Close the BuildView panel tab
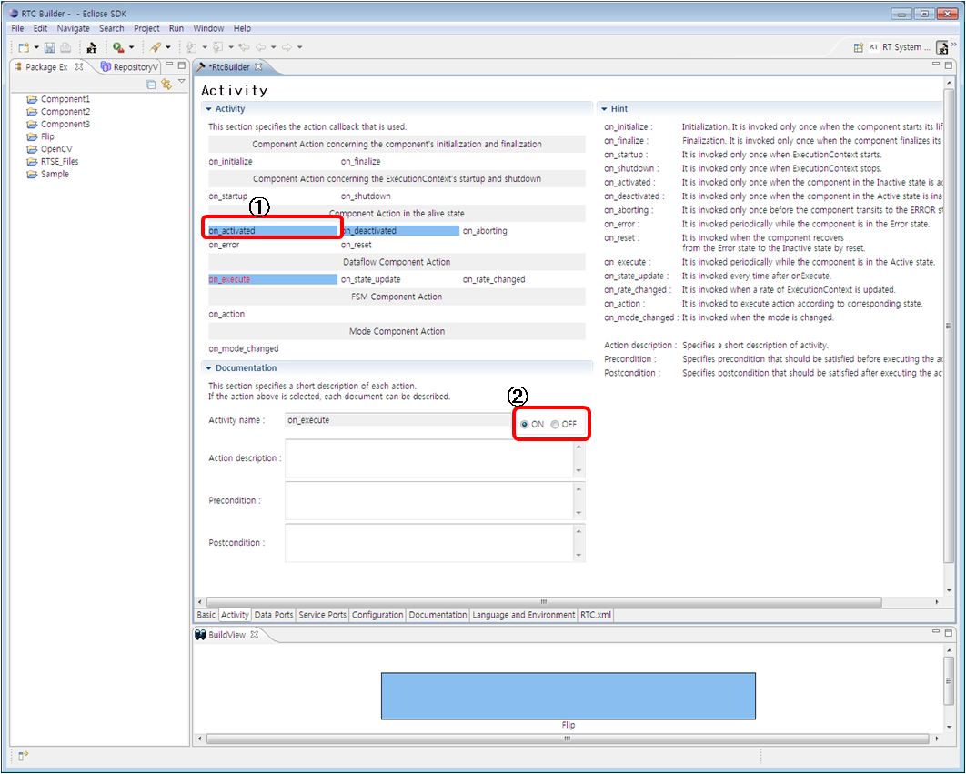The width and height of the screenshot is (966, 774). (x=255, y=634)
